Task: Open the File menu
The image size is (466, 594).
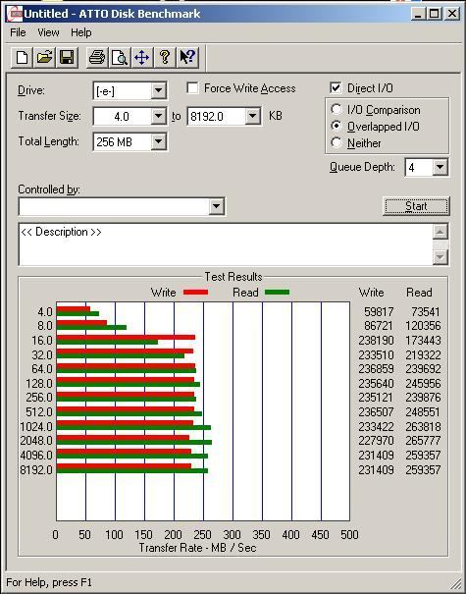Action: pos(18,32)
